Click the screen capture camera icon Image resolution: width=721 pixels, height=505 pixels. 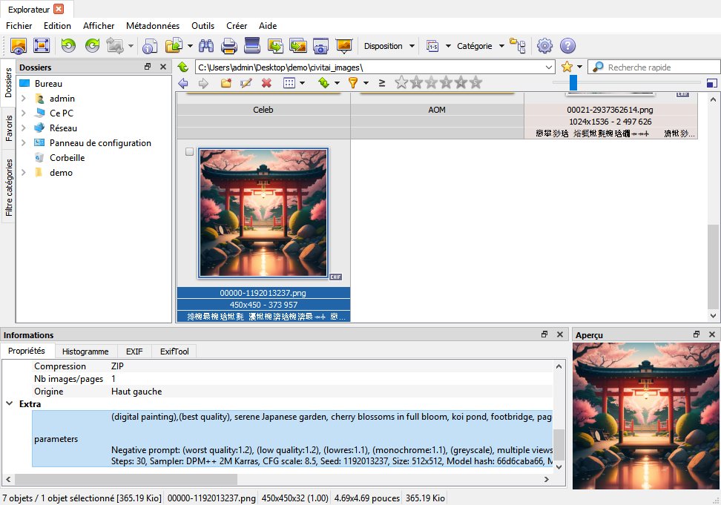pos(320,46)
